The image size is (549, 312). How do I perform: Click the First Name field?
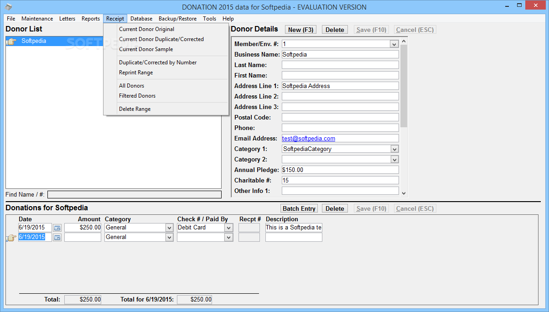(340, 75)
